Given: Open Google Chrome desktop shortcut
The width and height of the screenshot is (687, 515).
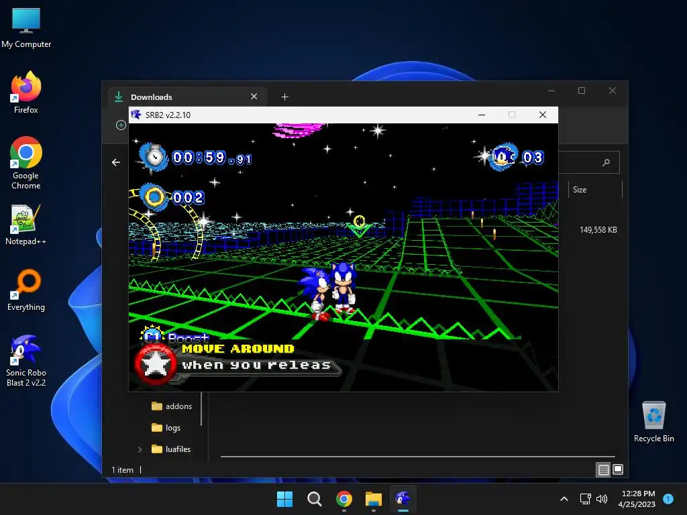Looking at the screenshot, I should tap(26, 163).
